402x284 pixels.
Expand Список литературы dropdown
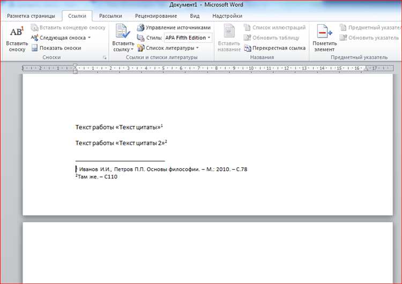(x=197, y=48)
